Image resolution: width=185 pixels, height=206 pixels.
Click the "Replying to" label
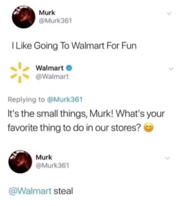pyautogui.click(x=26, y=99)
